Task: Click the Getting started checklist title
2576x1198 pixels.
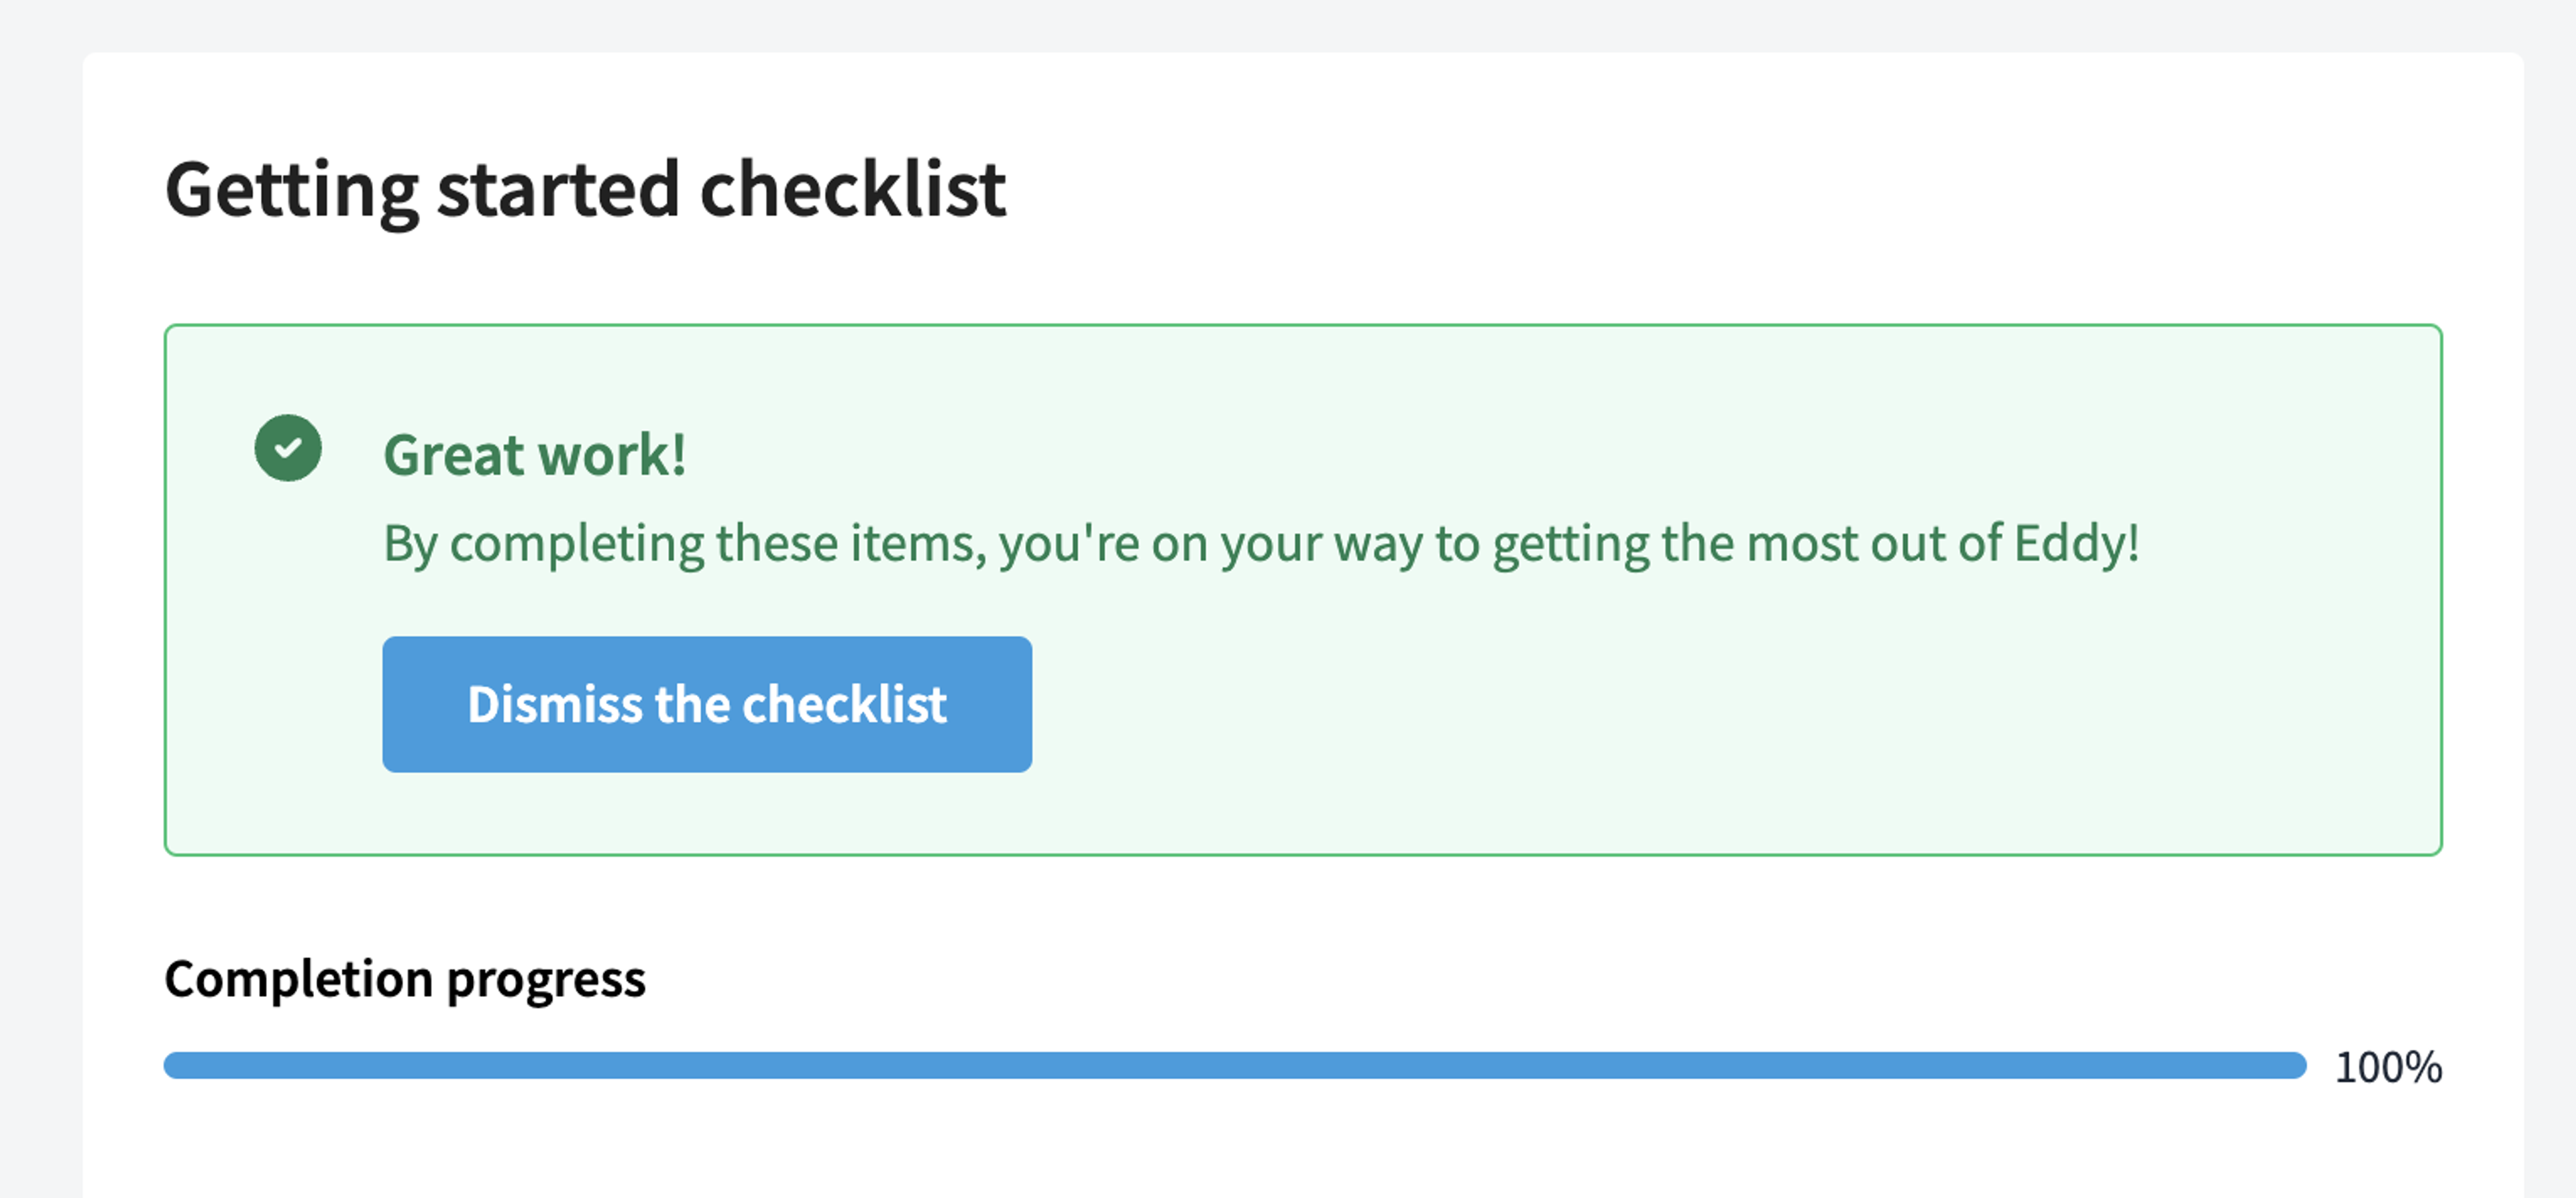Action: [585, 190]
